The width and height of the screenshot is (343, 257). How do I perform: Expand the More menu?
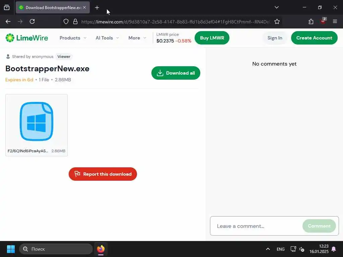(x=137, y=38)
